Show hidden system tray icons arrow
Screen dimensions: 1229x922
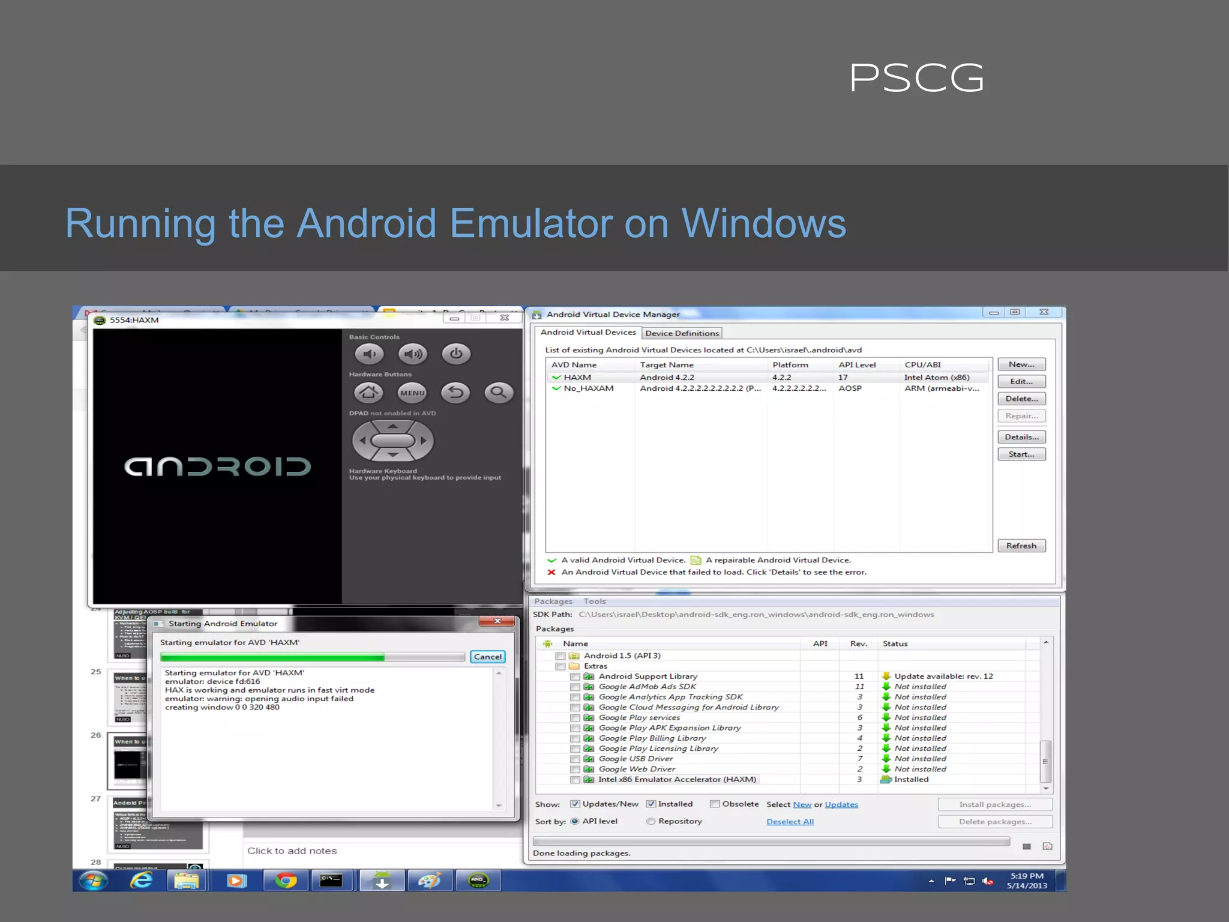931,881
